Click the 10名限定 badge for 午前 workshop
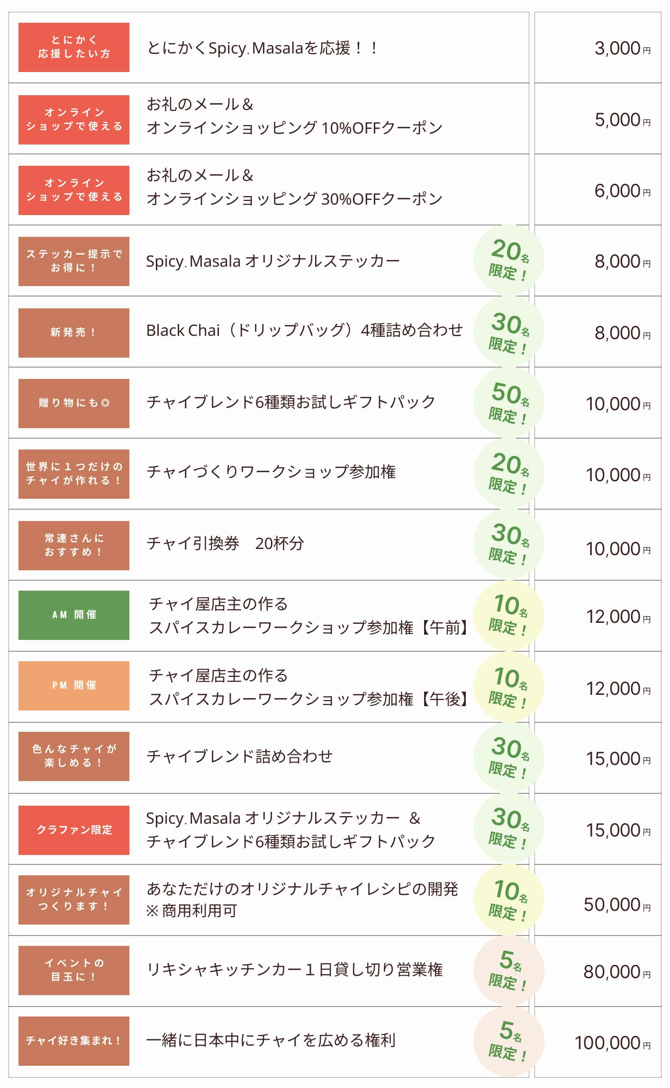670x1088 pixels. coord(508,615)
